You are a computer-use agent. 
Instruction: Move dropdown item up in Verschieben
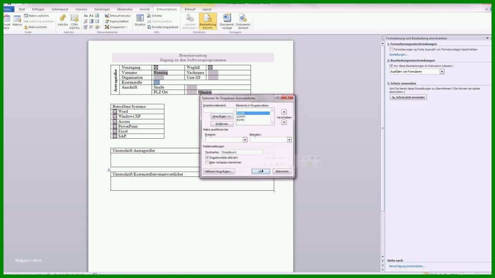[284, 112]
